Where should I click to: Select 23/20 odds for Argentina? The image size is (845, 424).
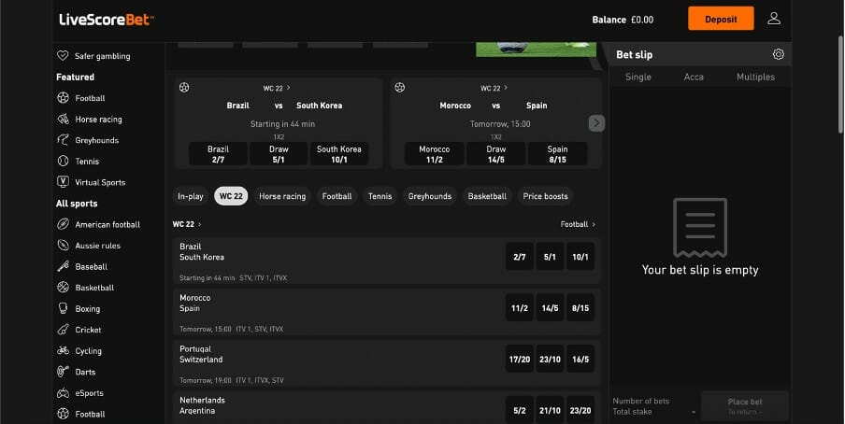click(580, 410)
